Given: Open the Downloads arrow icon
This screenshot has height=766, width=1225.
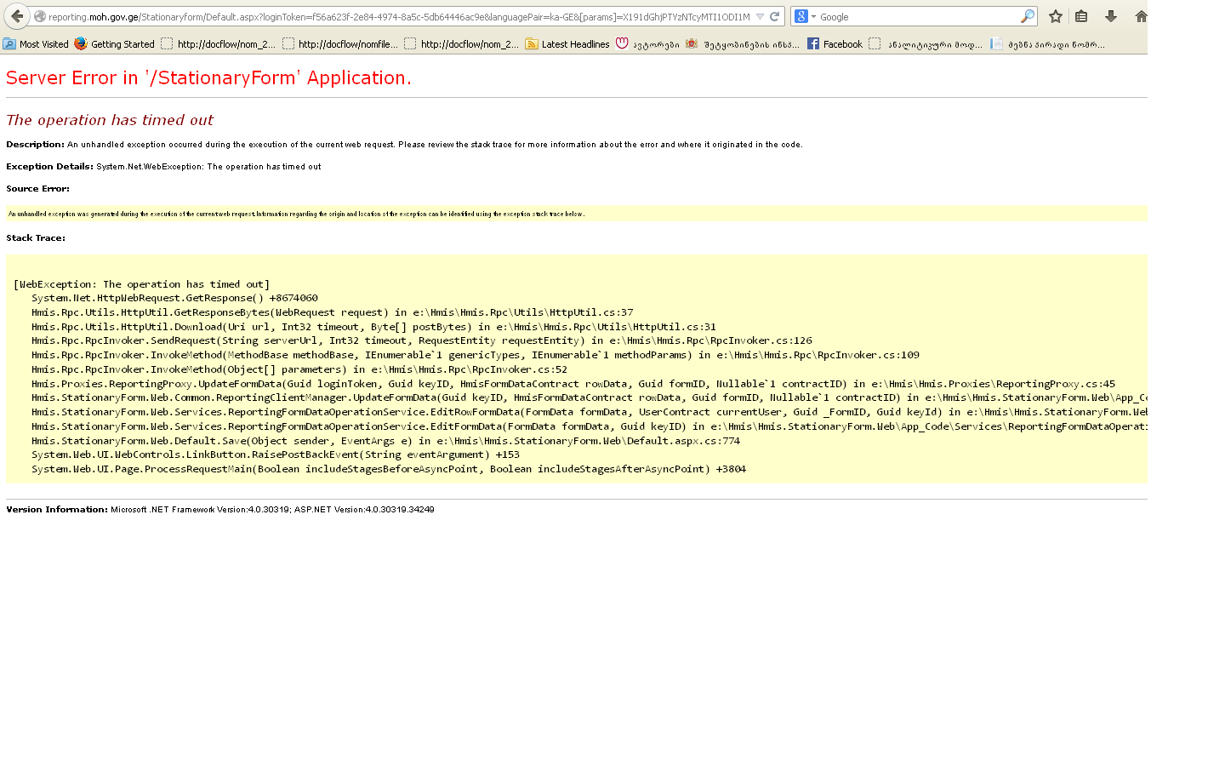Looking at the screenshot, I should tap(1111, 16).
